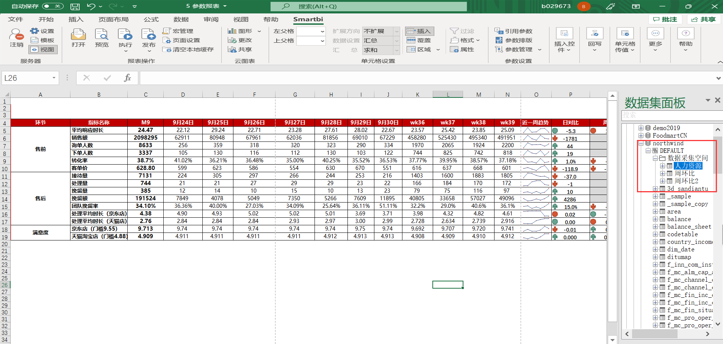Click the 批注 comments button

pyautogui.click(x=665, y=19)
